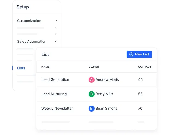
Task: Open the Lists sidebar item
Action: [21, 68]
